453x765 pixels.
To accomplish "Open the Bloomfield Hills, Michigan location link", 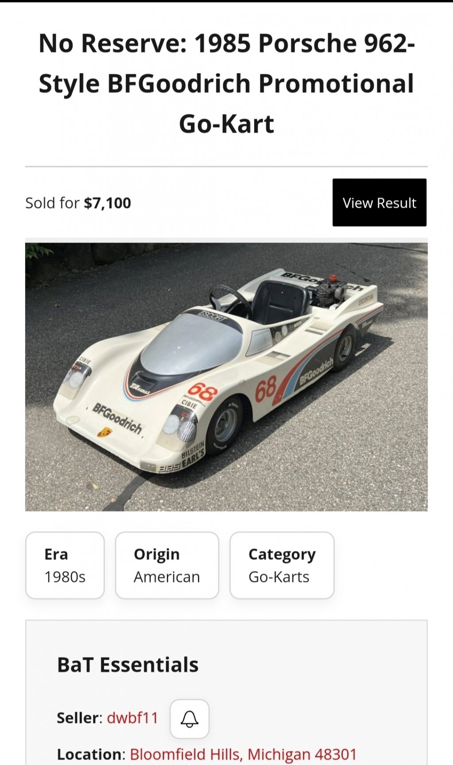I will click(243, 754).
